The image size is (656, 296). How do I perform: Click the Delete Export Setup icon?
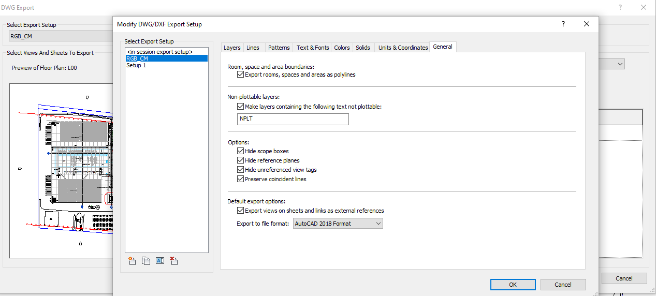174,261
